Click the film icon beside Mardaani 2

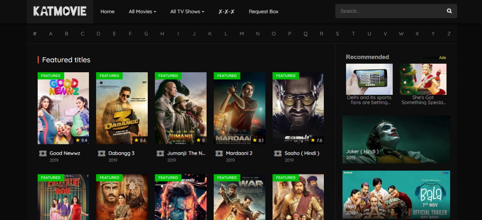point(219,153)
